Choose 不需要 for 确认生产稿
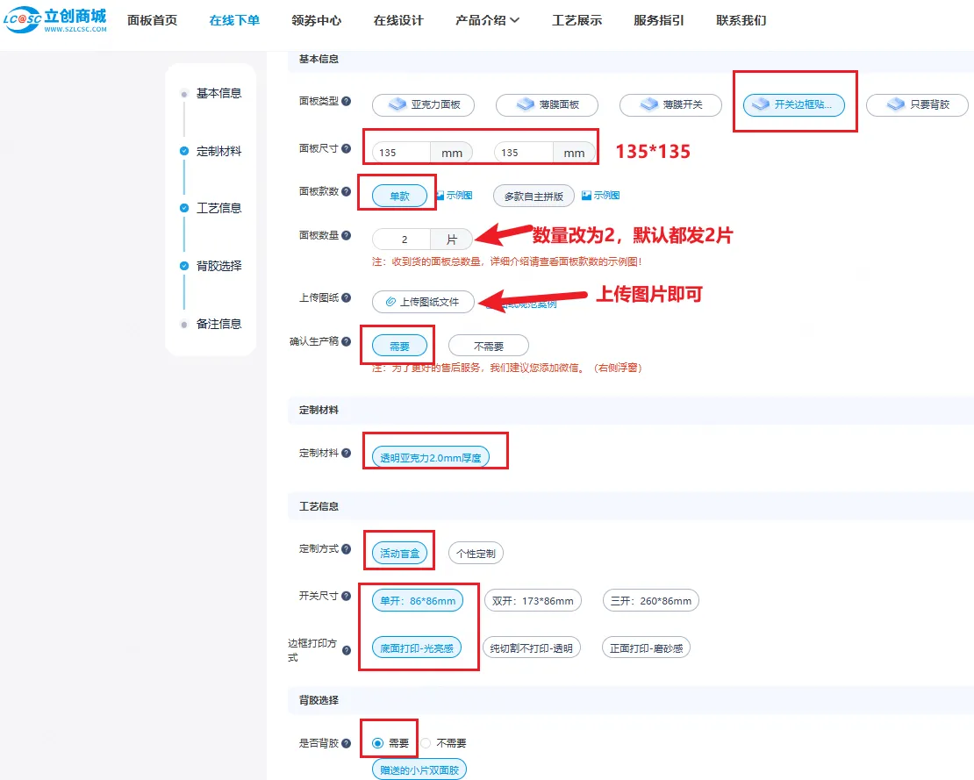The height and width of the screenshot is (780, 974). (488, 346)
